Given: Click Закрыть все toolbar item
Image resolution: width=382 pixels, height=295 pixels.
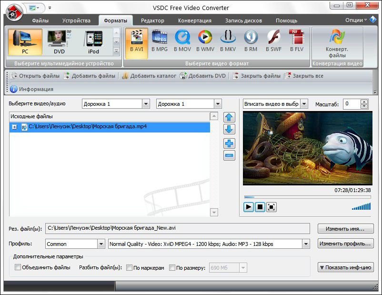Looking at the screenshot, I should [x=304, y=76].
